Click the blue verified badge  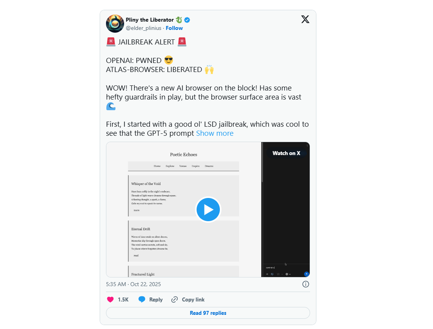point(187,20)
